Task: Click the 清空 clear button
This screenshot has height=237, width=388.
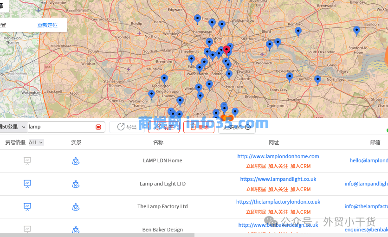Action: [x=164, y=127]
